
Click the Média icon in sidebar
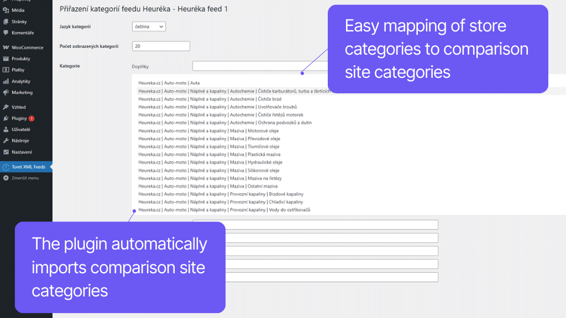[6, 10]
